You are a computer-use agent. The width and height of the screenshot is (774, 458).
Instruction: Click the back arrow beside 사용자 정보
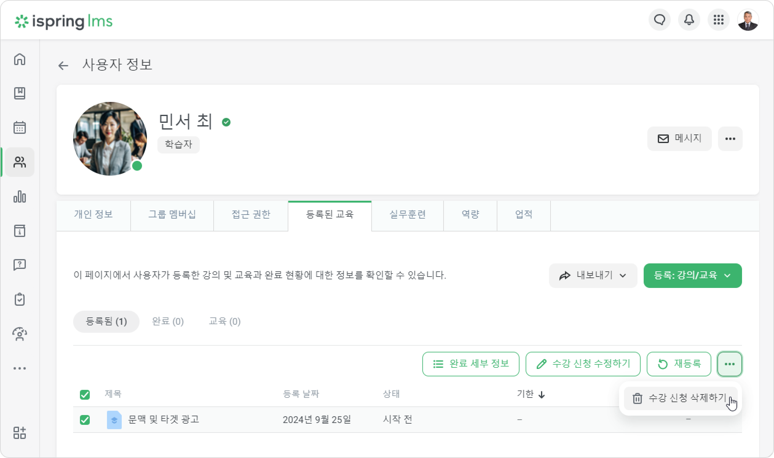click(x=63, y=65)
